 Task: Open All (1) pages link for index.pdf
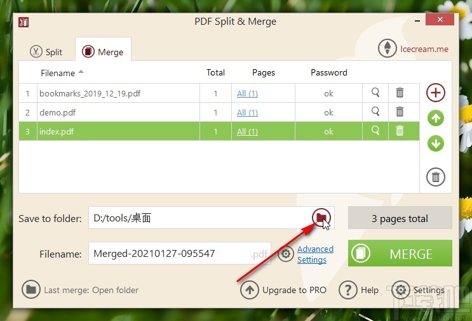tap(247, 131)
